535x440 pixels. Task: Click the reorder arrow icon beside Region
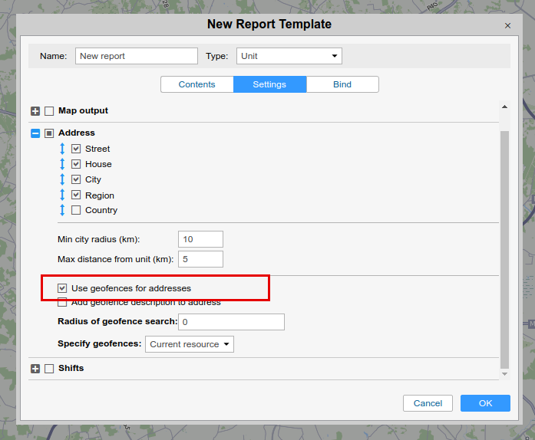point(62,195)
